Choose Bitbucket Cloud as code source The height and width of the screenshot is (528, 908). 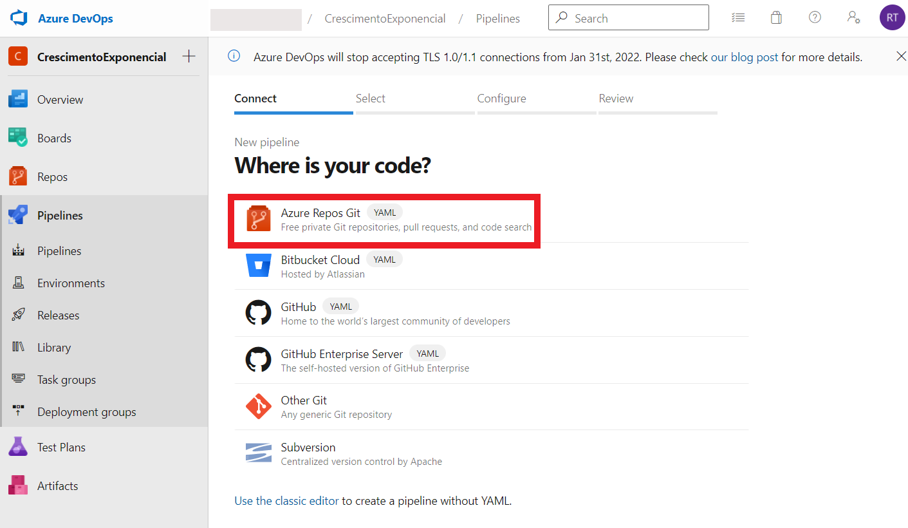[492, 266]
